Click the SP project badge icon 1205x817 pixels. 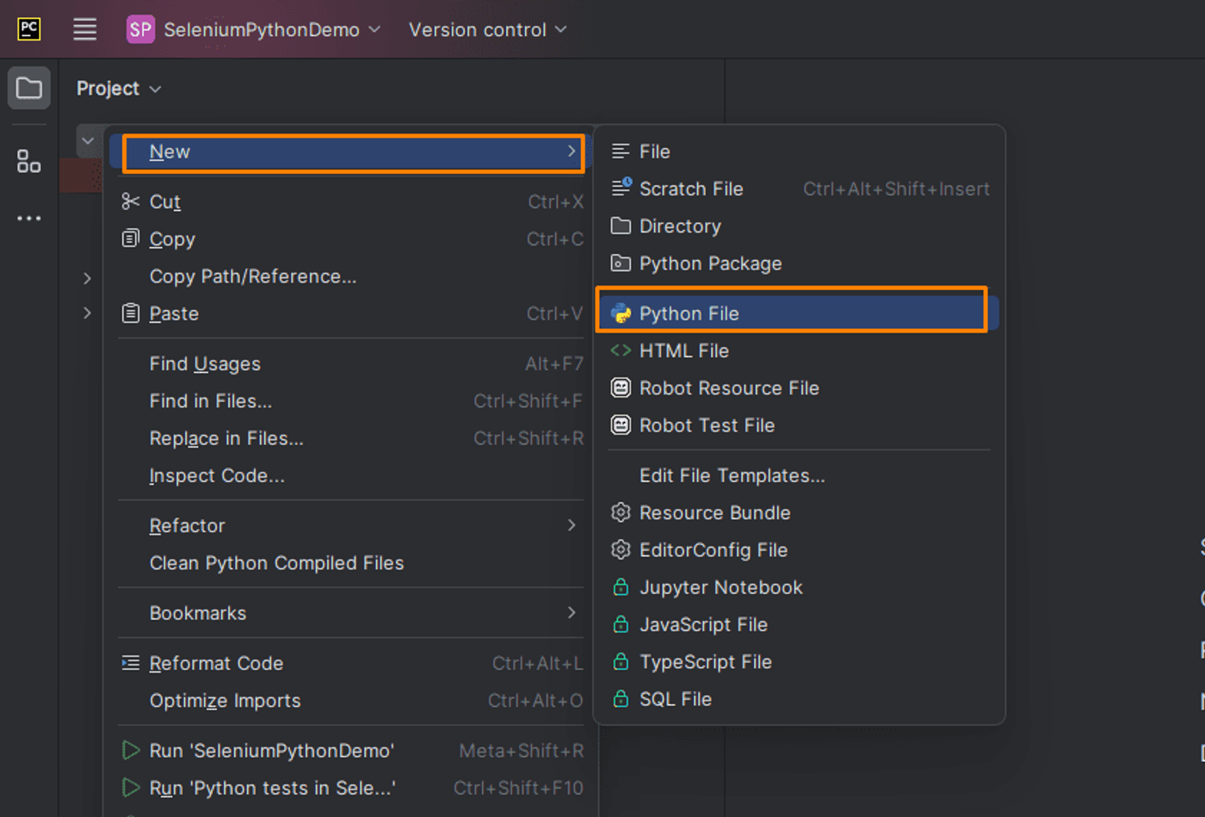[140, 29]
